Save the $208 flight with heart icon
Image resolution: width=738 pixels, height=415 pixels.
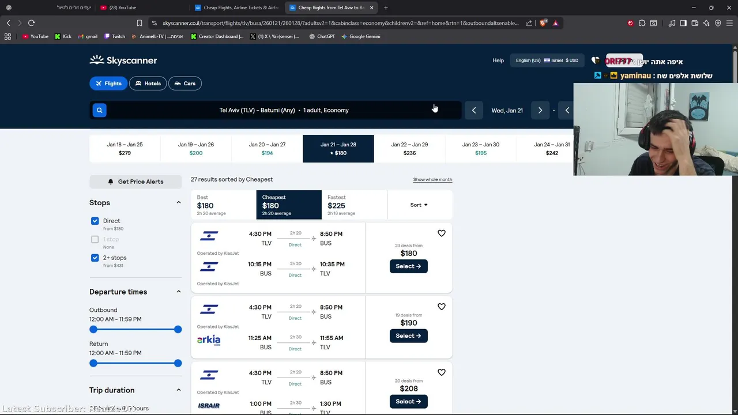442,372
